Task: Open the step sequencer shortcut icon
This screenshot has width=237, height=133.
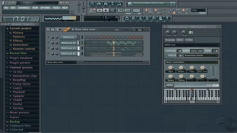Action: point(99,4)
